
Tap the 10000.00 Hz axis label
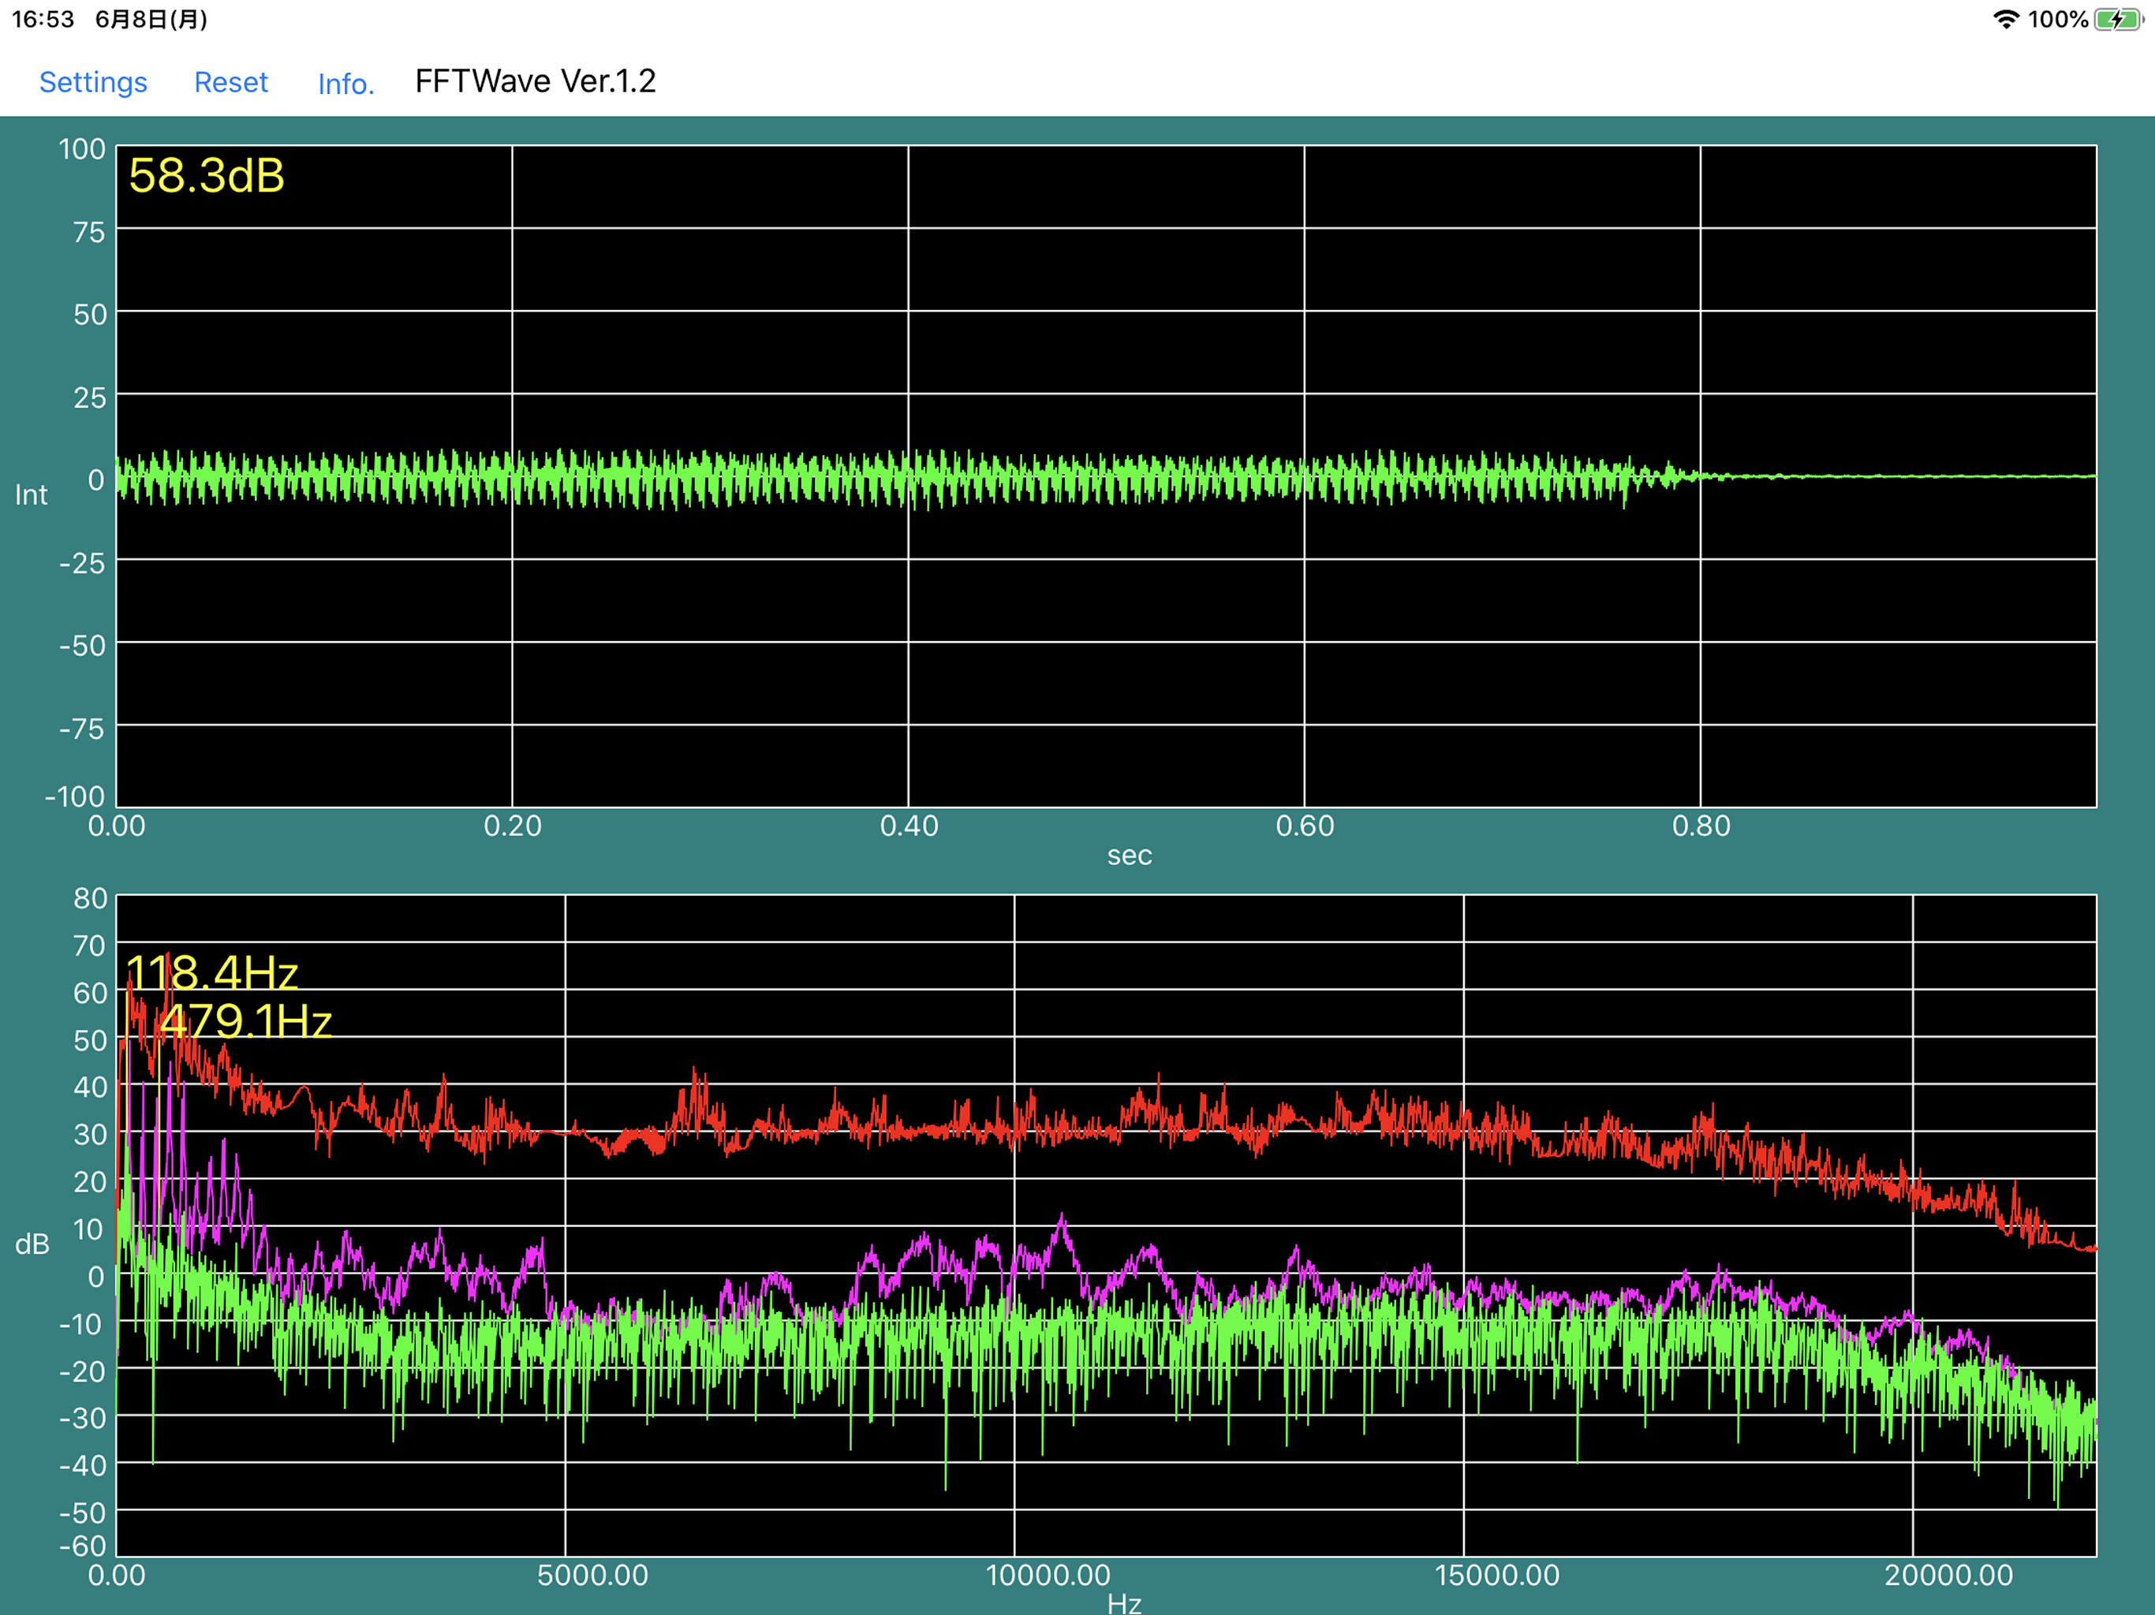[1048, 1575]
